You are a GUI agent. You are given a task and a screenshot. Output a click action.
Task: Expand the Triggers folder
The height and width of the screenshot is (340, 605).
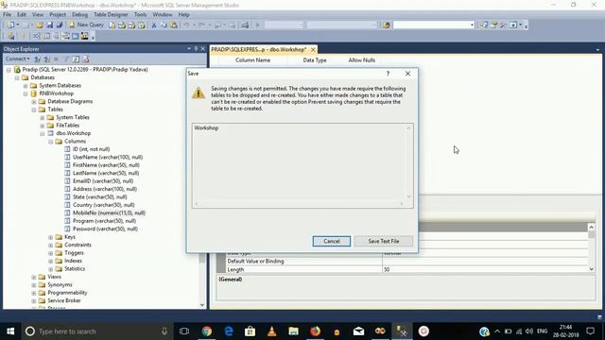pyautogui.click(x=51, y=253)
